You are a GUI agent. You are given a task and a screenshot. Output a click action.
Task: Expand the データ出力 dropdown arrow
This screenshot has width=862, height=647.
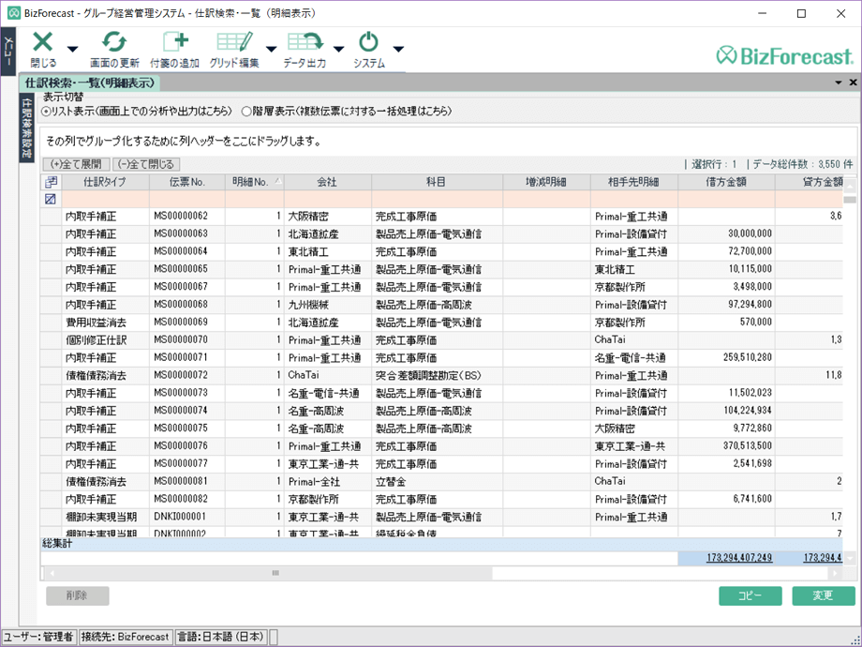(x=338, y=50)
